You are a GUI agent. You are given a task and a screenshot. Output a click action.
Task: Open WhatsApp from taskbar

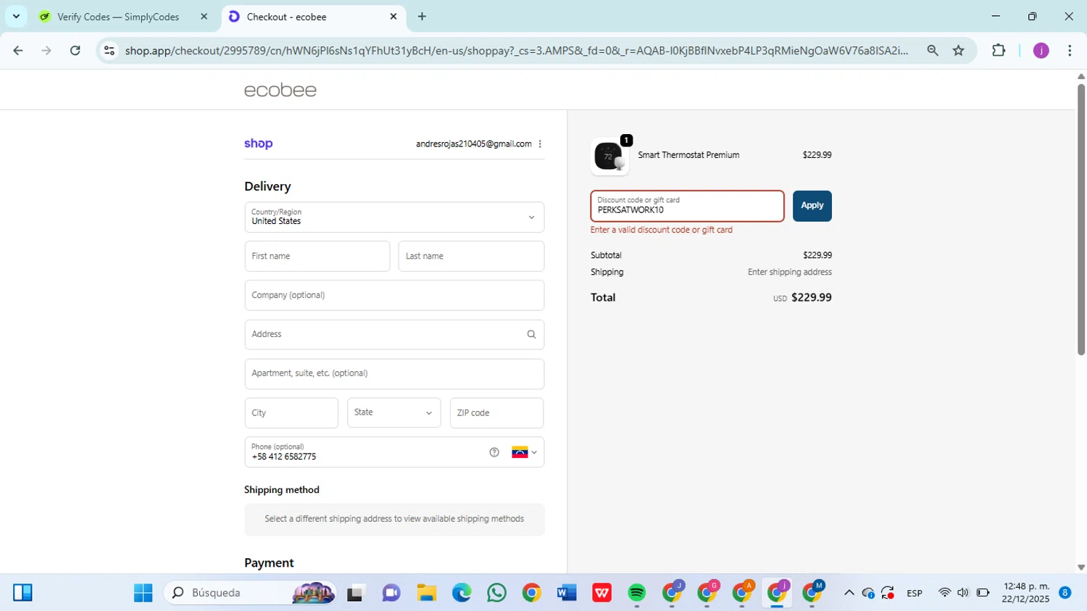(496, 593)
